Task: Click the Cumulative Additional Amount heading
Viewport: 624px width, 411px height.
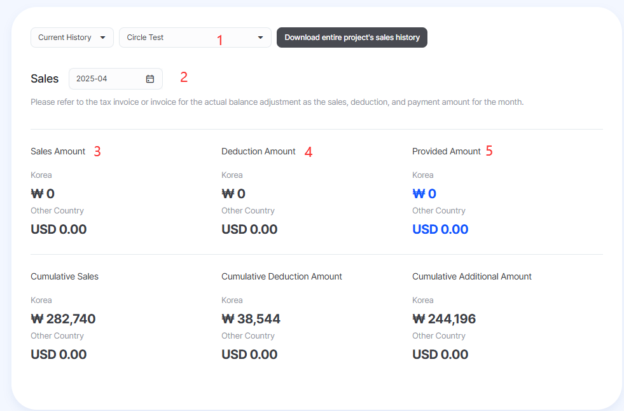Action: [x=471, y=277]
